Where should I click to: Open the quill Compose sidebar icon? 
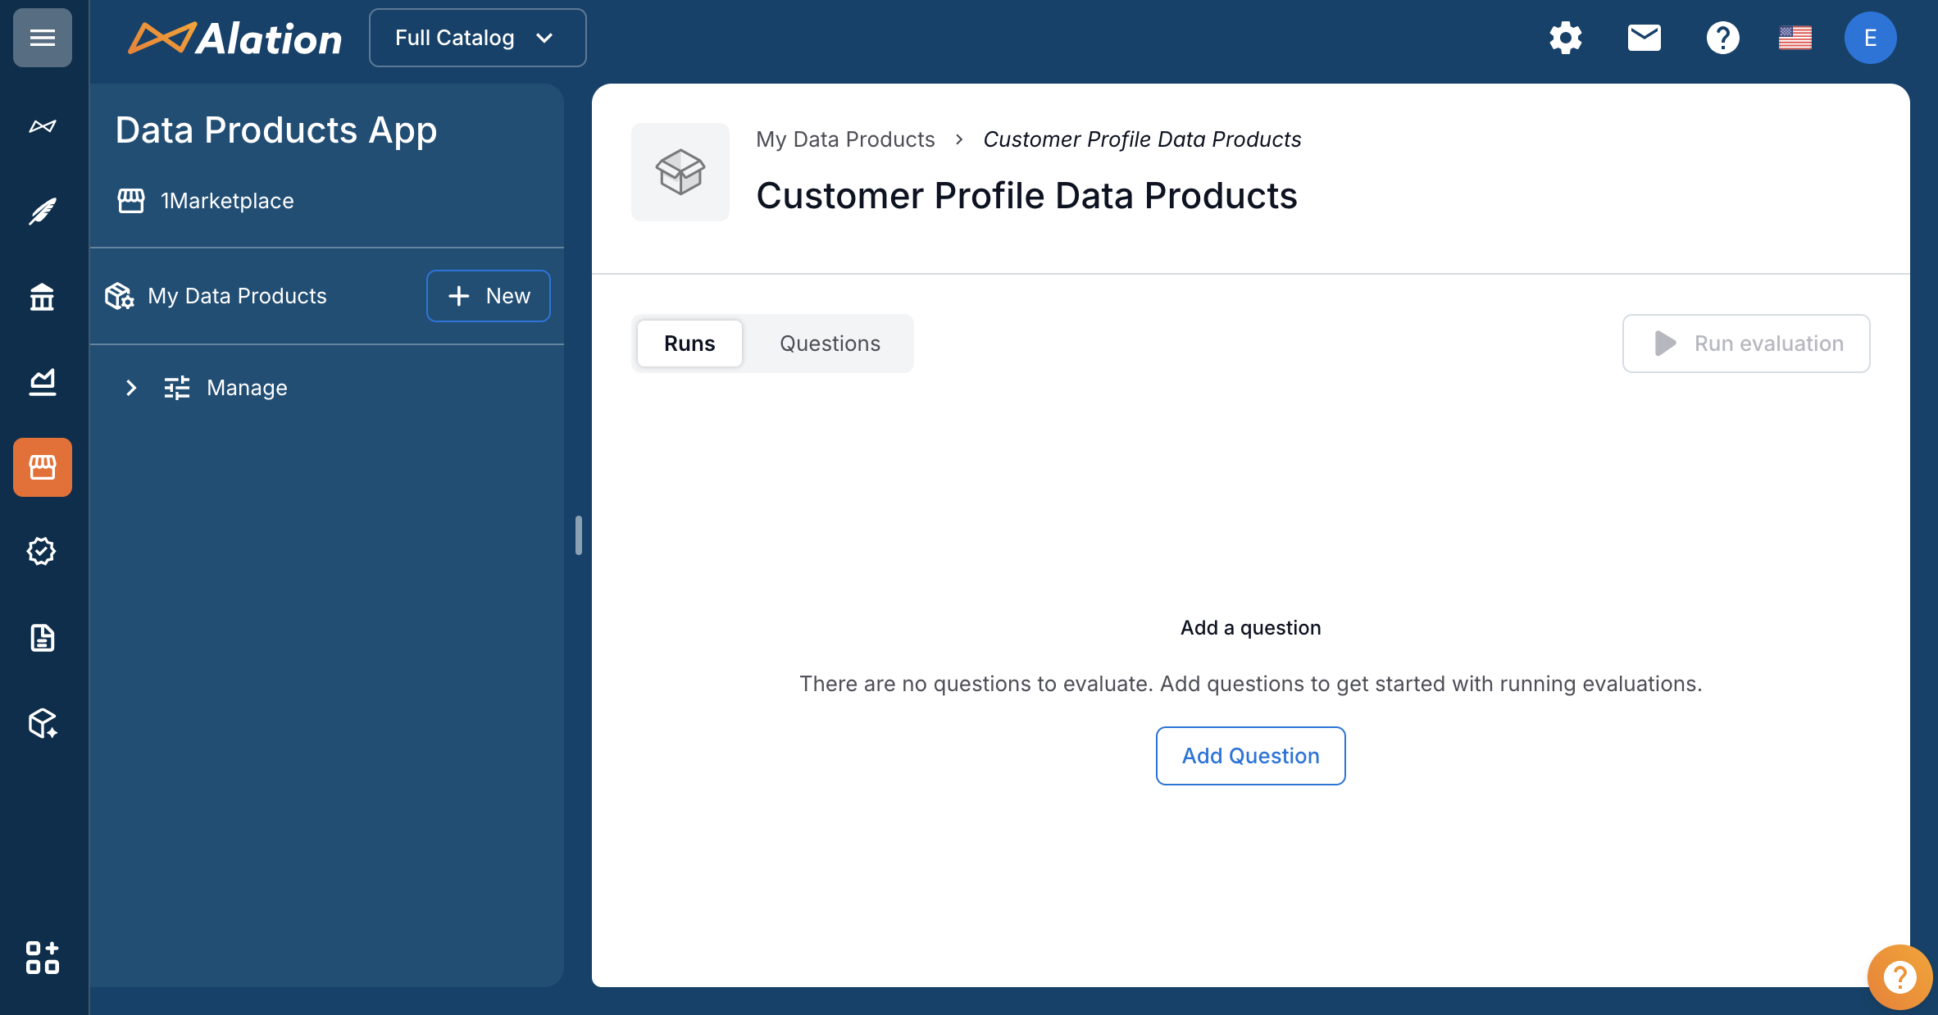43,212
